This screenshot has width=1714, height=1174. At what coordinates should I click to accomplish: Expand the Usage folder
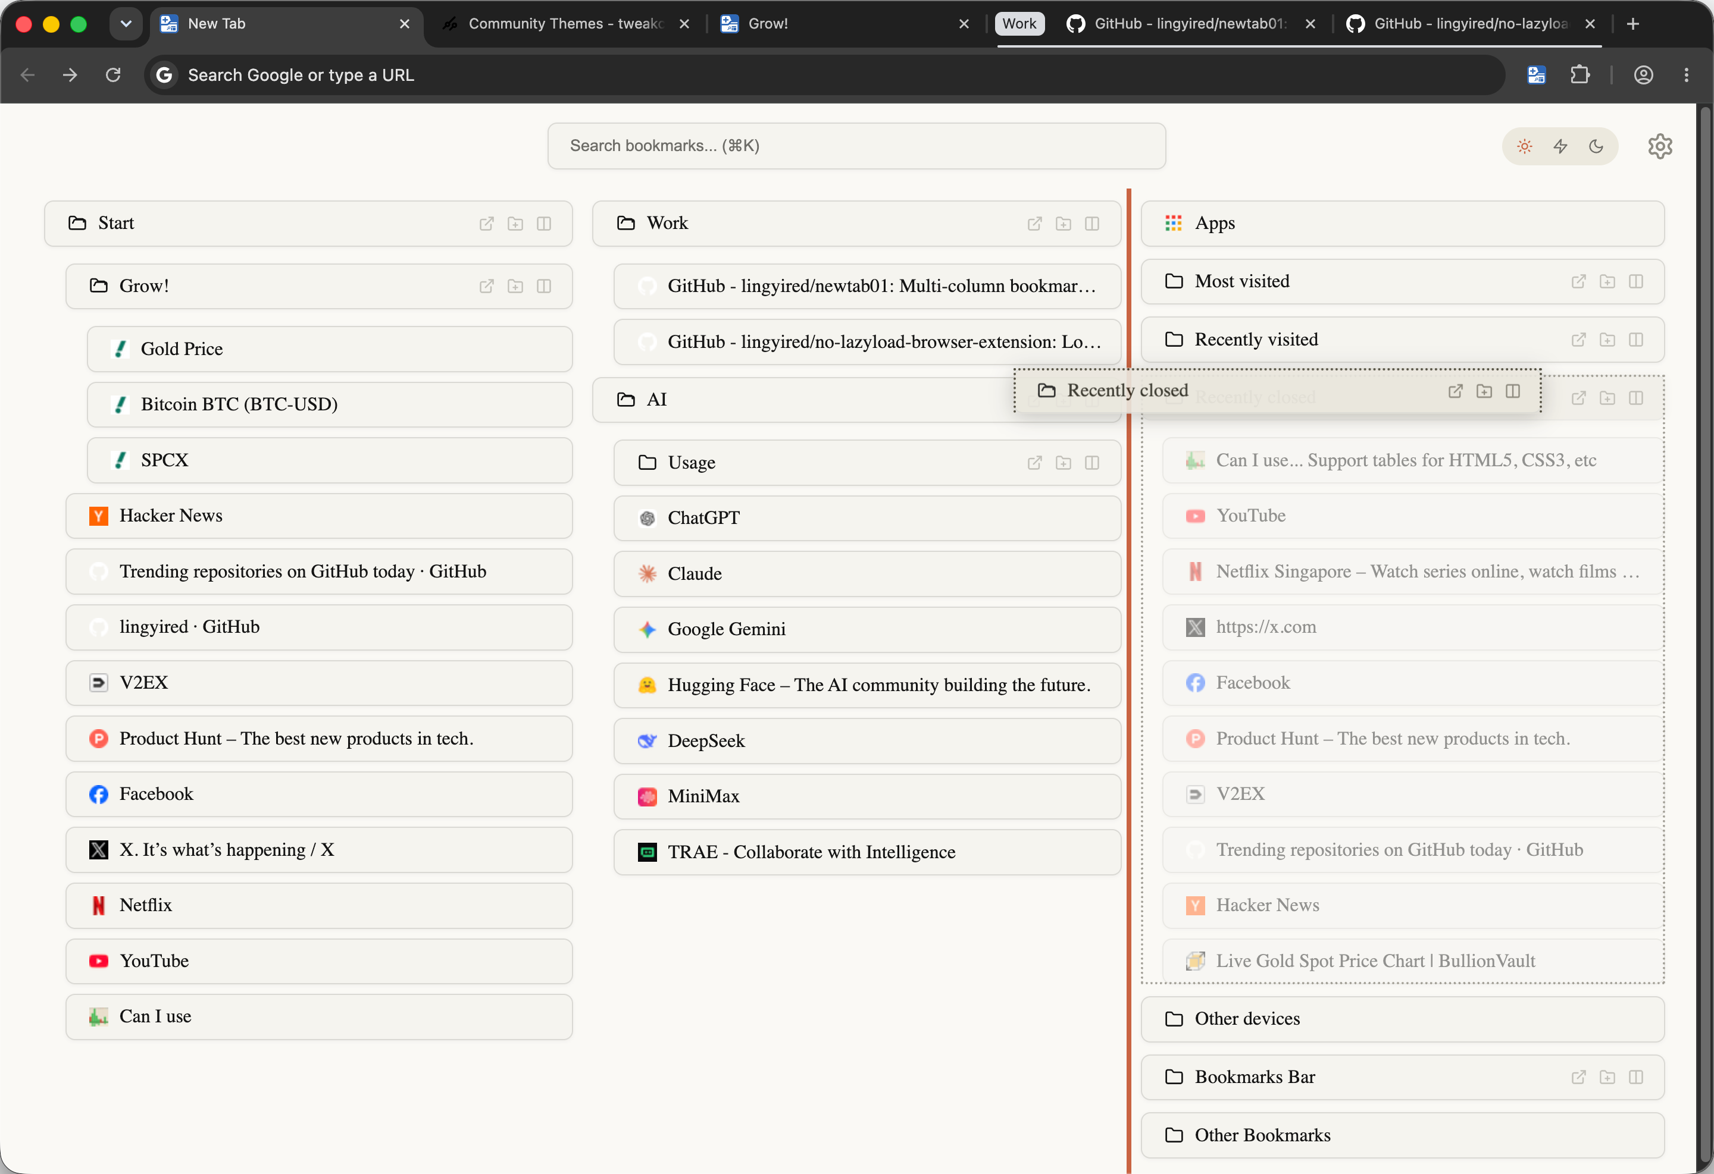[867, 463]
